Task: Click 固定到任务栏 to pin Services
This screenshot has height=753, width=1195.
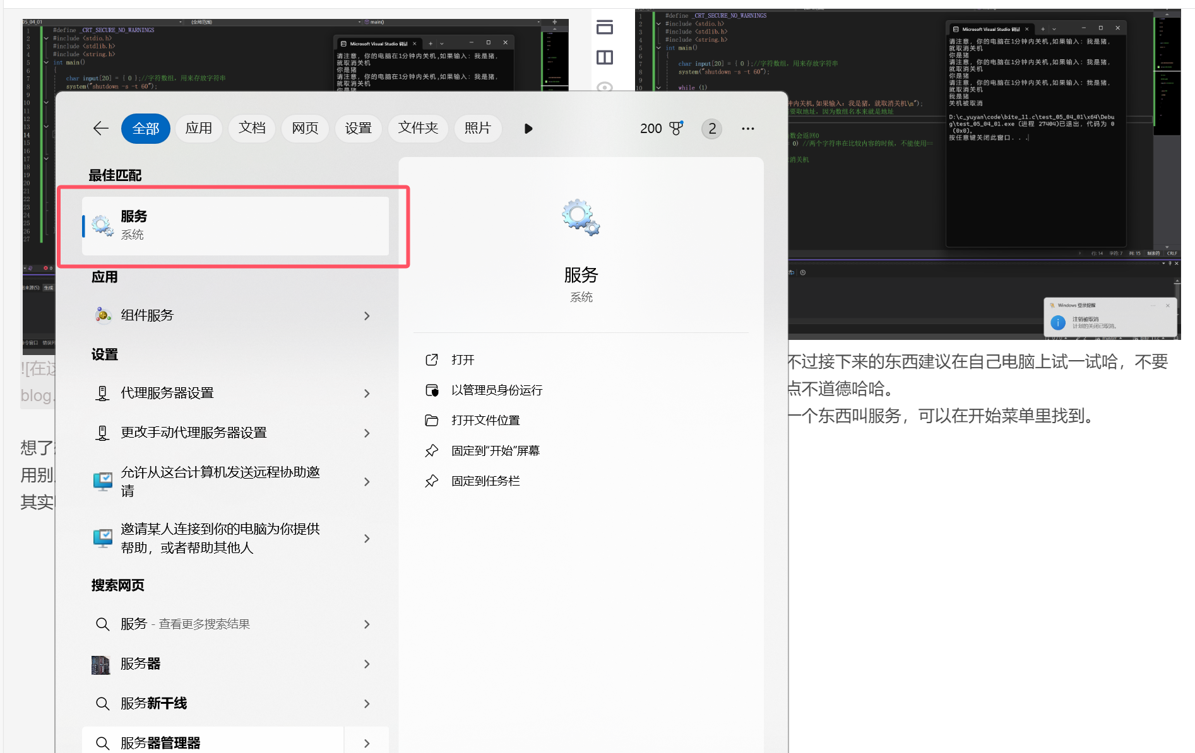Action: click(x=485, y=481)
